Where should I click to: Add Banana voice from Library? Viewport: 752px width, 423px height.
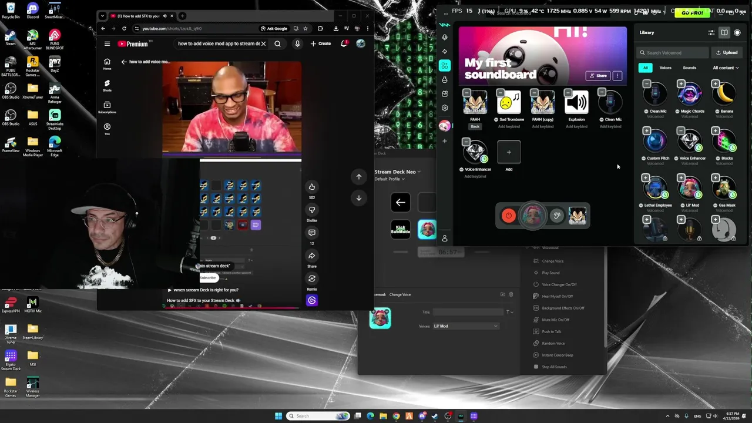pyautogui.click(x=716, y=83)
